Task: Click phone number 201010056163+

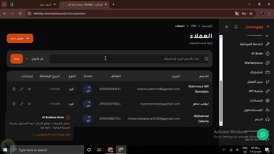Action: pos(110,89)
